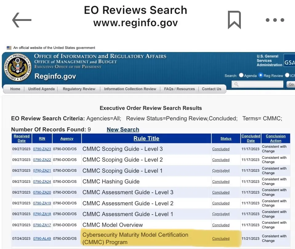295x249 pixels.
Task: Sort by Conclusion Action column header
Action: click(276, 138)
